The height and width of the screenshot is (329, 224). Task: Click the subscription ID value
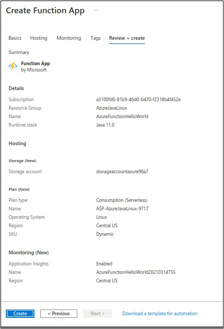point(138,100)
